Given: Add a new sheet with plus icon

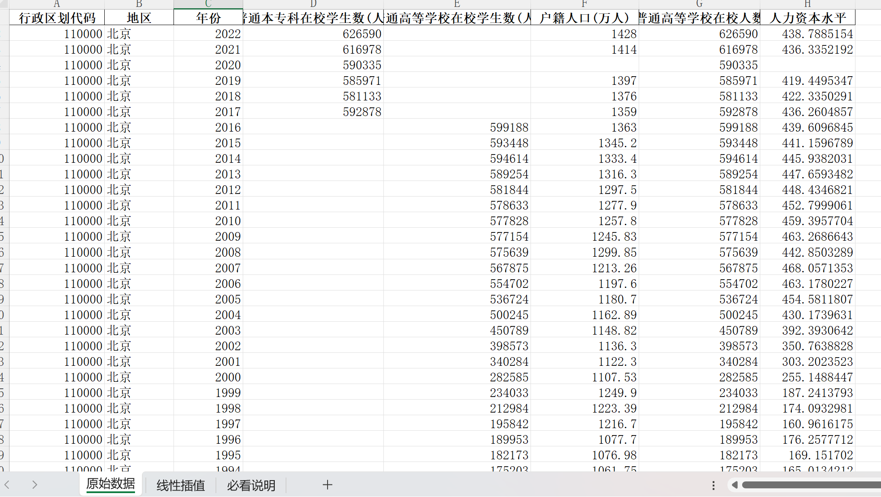Looking at the screenshot, I should coord(328,485).
